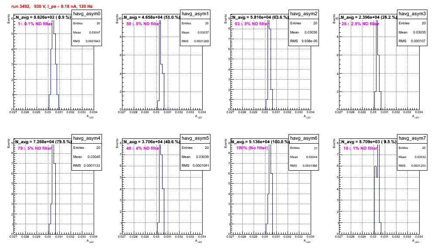This screenshot has width=434, height=249.
Task: Select the havg_asym6 stats box title
Action: point(304,138)
